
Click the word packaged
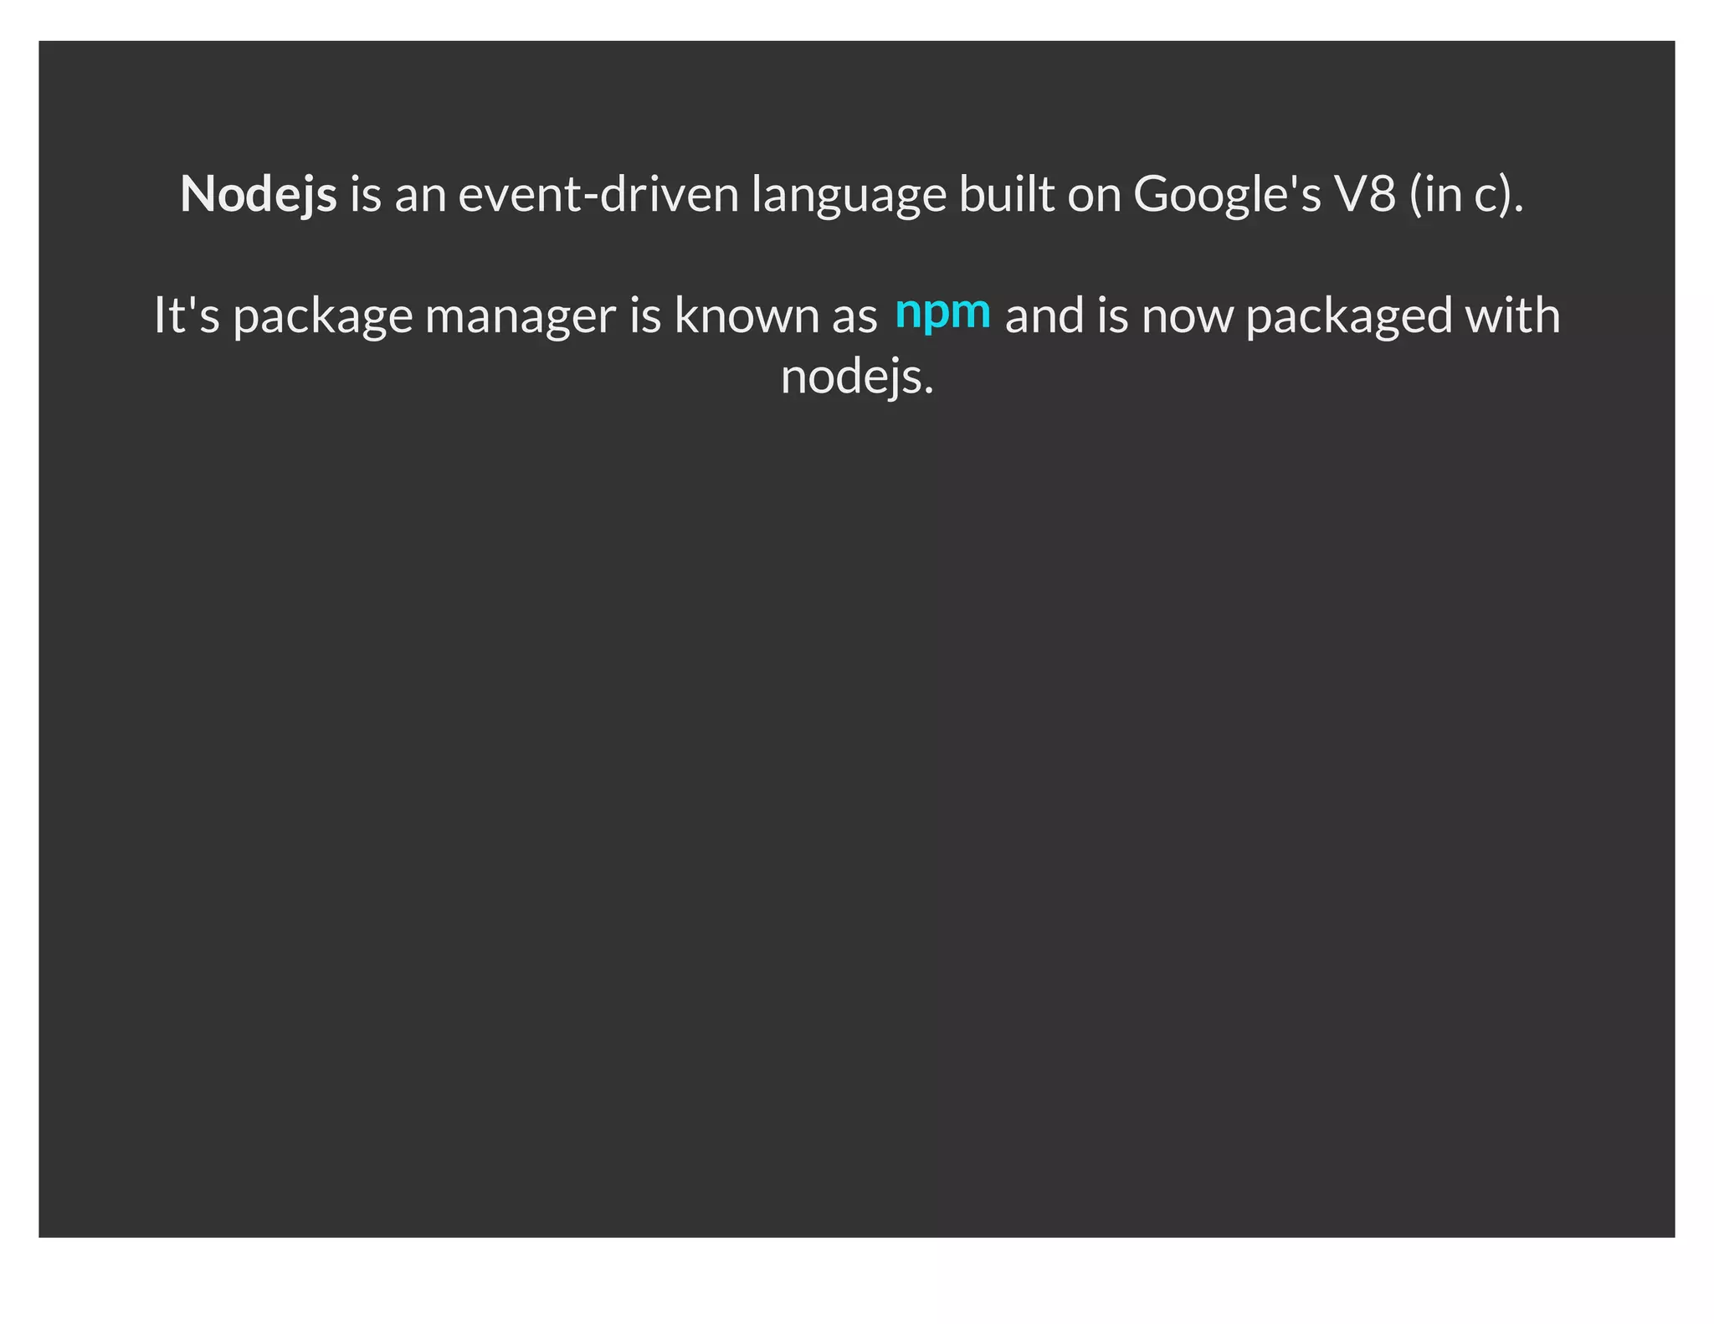pyautogui.click(x=1349, y=317)
